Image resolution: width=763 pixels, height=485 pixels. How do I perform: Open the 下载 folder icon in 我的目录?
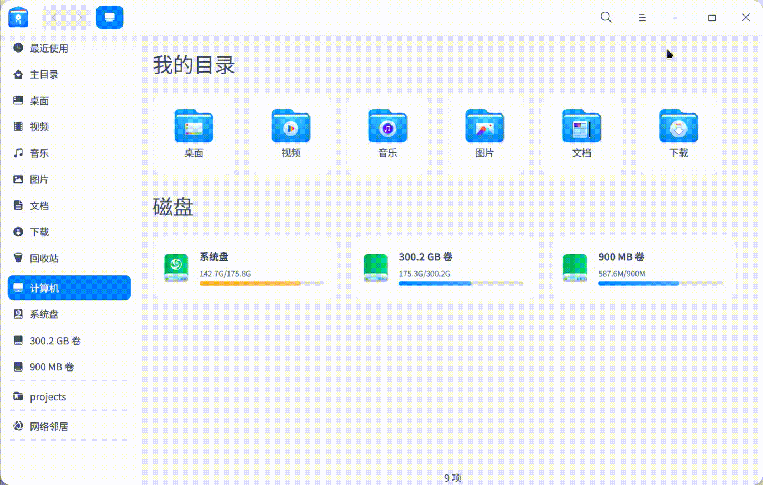[678, 126]
